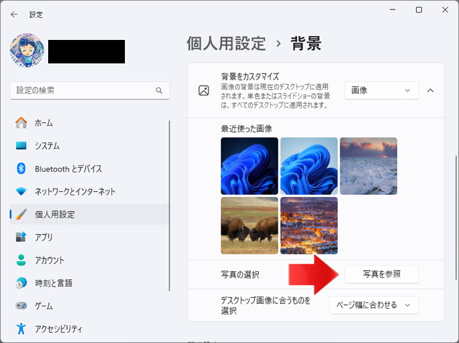The width and height of the screenshot is (459, 343).
Task: Open ゲーム settings
Action: pos(89,306)
